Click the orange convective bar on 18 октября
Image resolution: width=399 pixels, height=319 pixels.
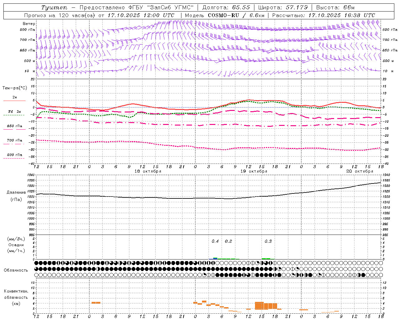(96, 302)
